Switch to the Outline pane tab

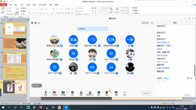[10, 20]
